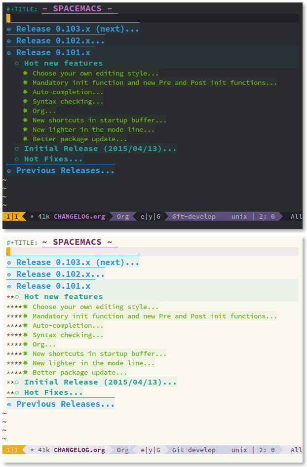Click star bullet of light Better package update
The image size is (307, 467).
point(25,372)
